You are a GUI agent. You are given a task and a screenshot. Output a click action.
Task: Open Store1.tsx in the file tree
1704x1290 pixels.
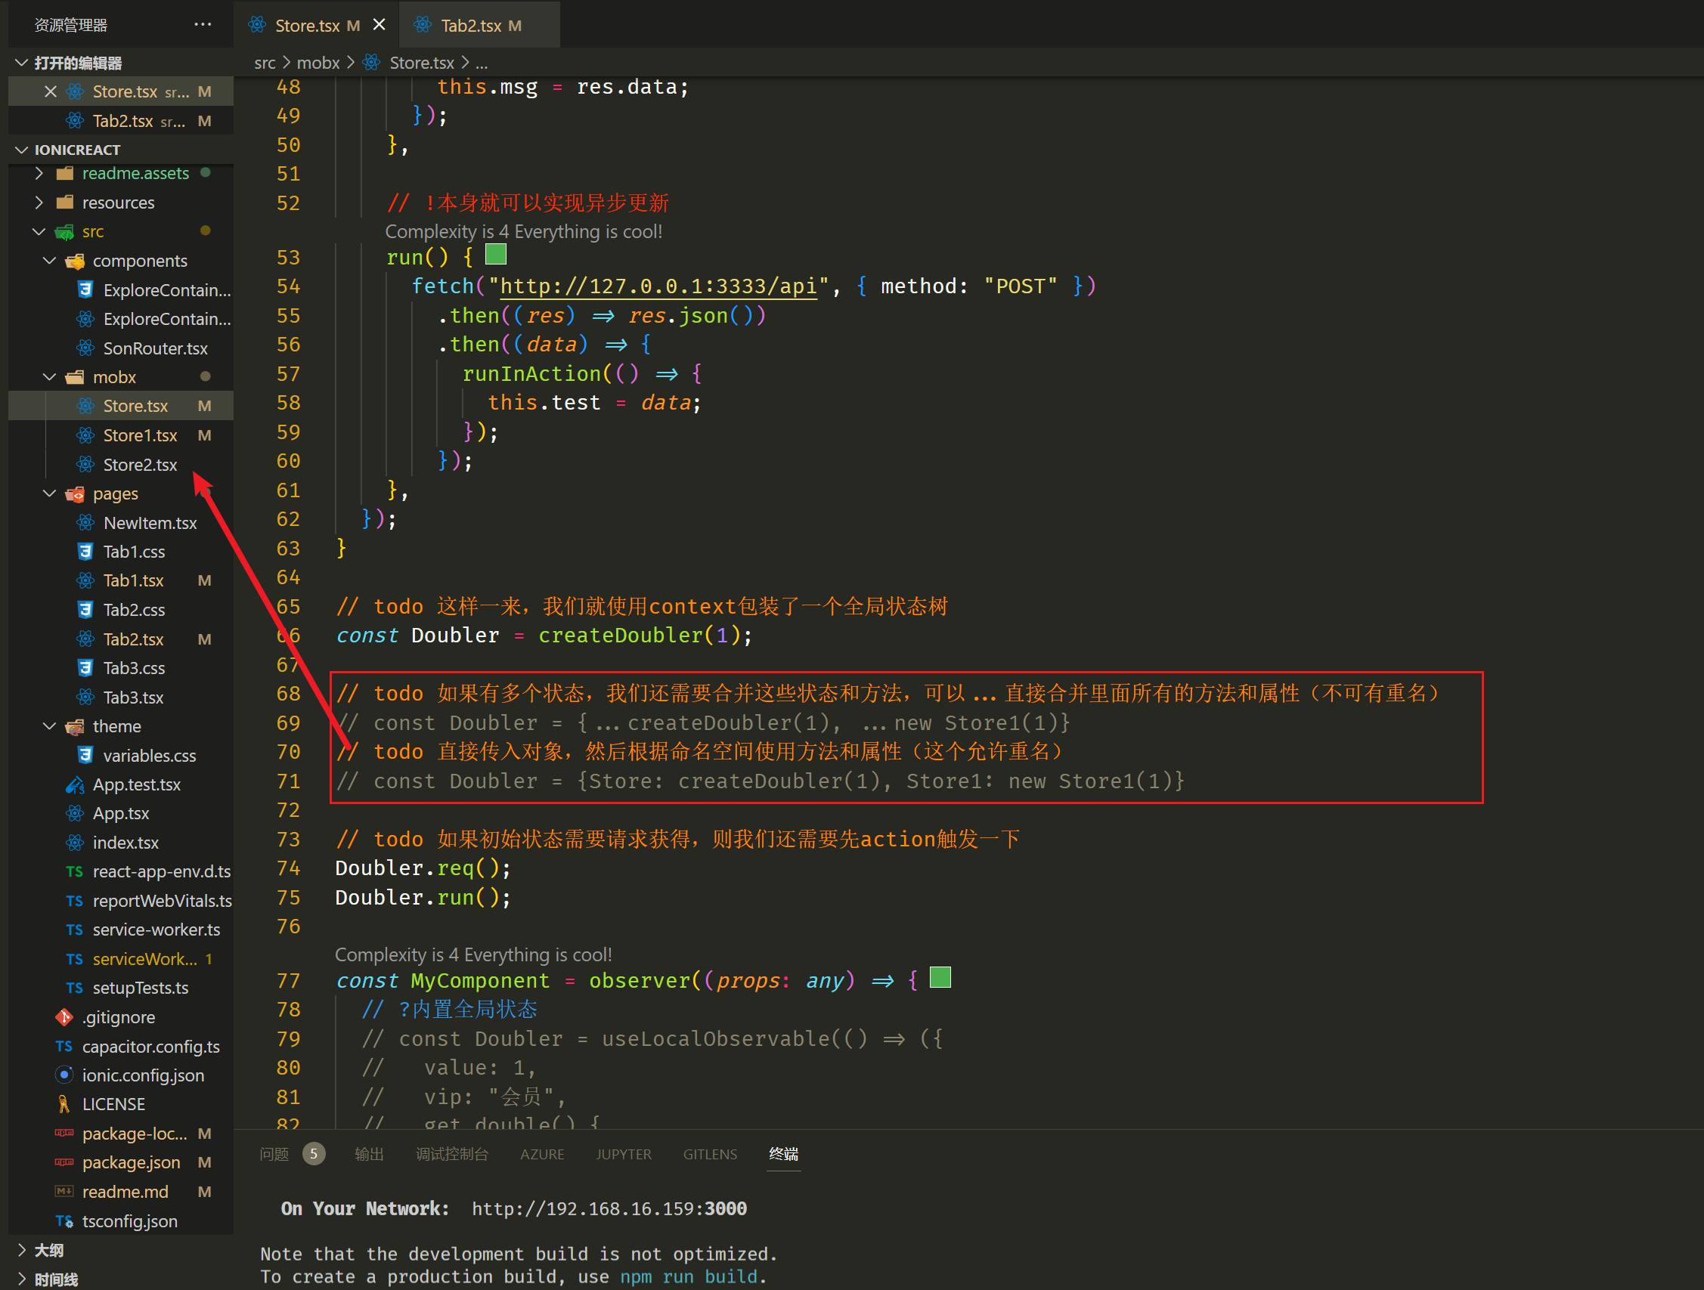(140, 435)
